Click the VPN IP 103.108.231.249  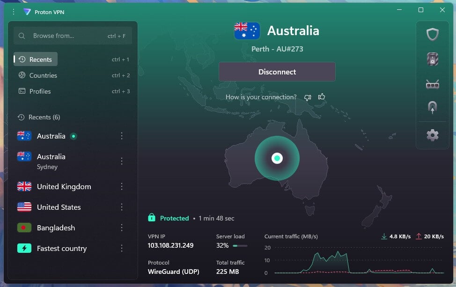point(170,245)
